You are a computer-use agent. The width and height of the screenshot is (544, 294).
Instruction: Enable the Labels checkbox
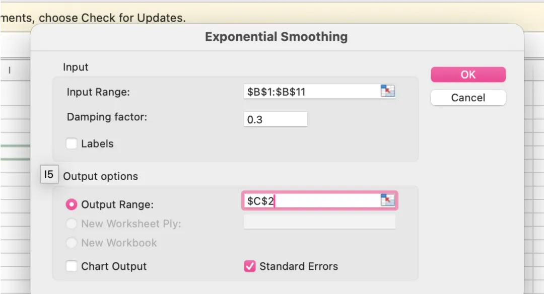tap(72, 144)
